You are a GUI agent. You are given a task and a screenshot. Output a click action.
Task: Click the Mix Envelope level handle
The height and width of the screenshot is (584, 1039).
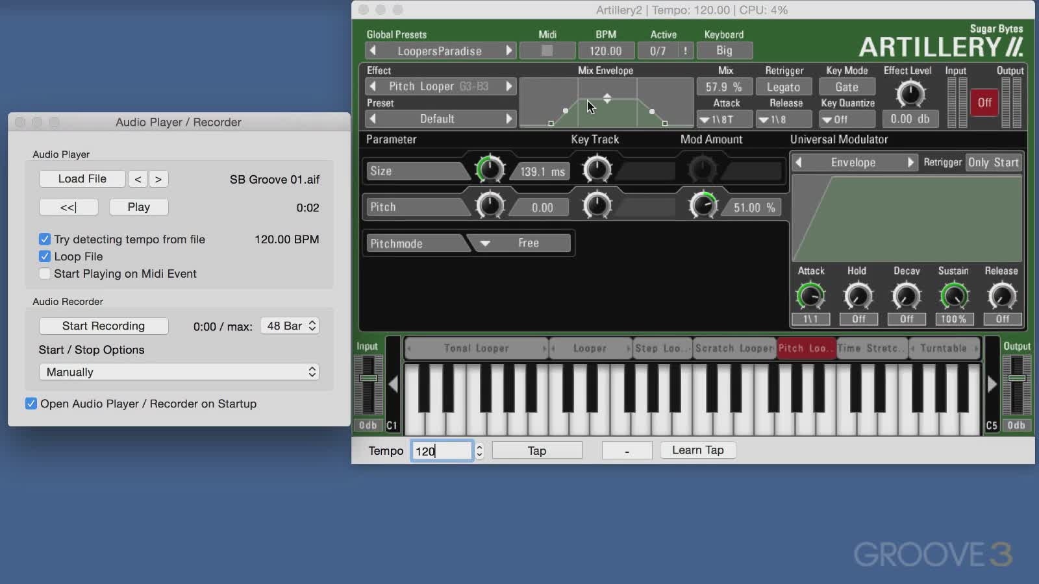607,99
